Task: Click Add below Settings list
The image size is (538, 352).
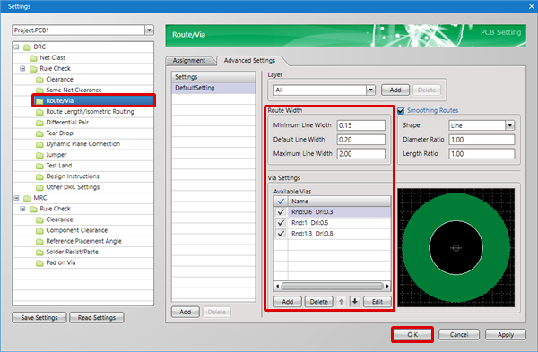Action: [186, 312]
